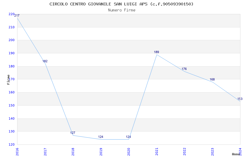The width and height of the screenshot is (243, 157).
Task: Click the y-axis value 140
Action: coord(12,118)
